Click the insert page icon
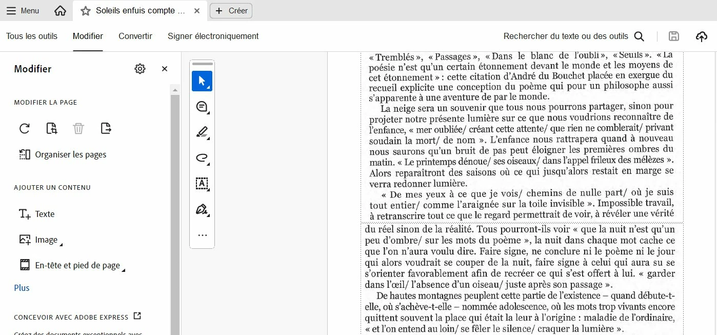717x335 pixels. (x=51, y=128)
